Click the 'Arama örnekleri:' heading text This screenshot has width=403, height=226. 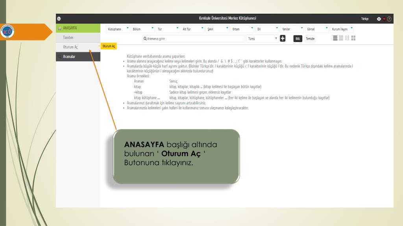coord(138,76)
